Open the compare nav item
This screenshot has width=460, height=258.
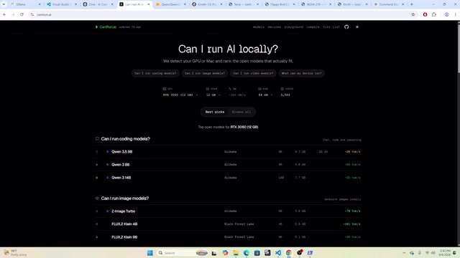pos(313,27)
